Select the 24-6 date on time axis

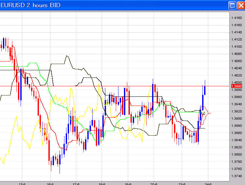point(208,183)
